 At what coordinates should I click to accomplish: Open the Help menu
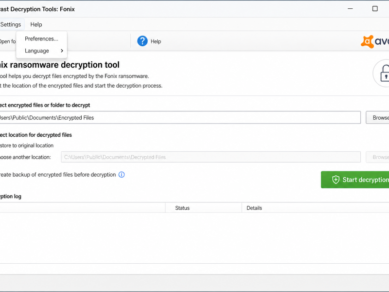36,24
